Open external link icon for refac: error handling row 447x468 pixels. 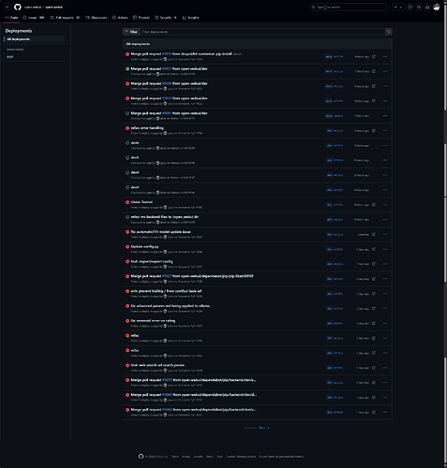[x=374, y=130]
